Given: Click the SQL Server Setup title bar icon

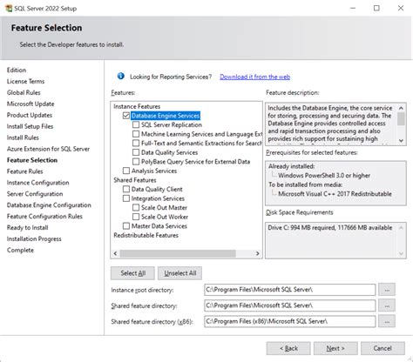Looking at the screenshot, I should click(9, 8).
